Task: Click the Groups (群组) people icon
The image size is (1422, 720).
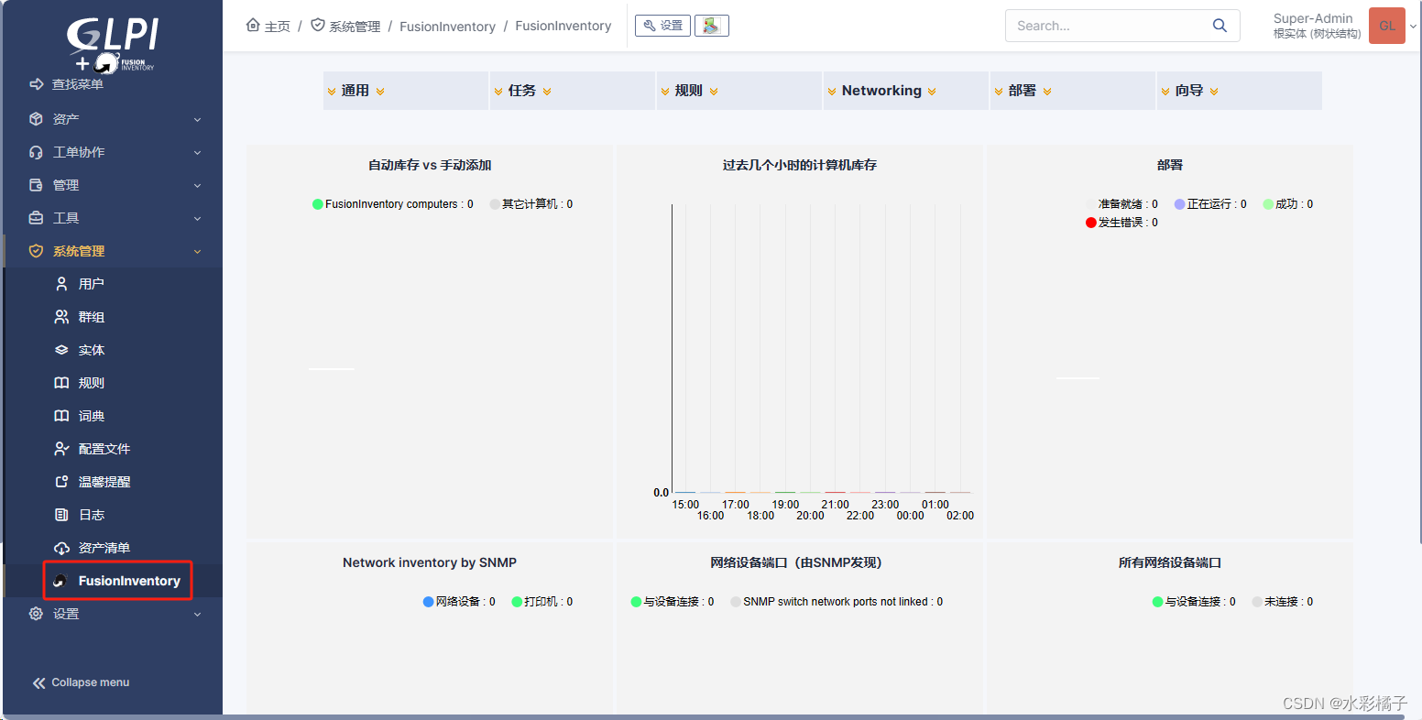Action: click(x=61, y=317)
